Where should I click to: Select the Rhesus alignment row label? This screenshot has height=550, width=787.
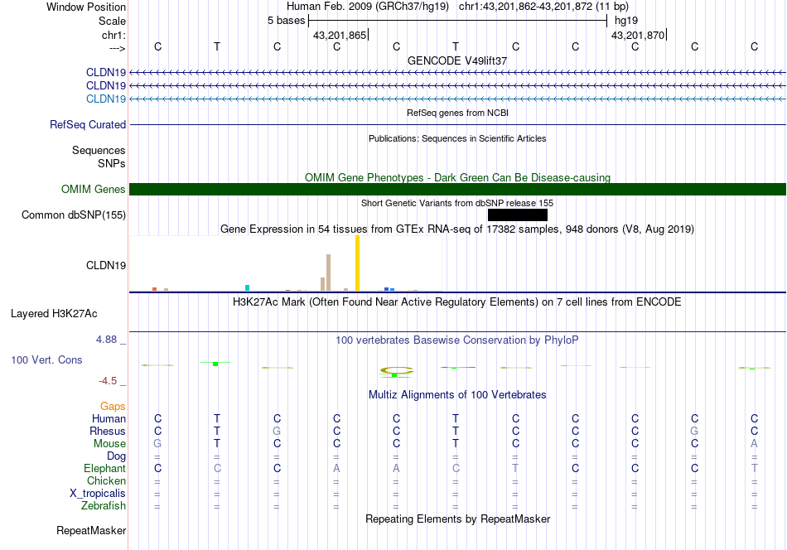pos(108,431)
